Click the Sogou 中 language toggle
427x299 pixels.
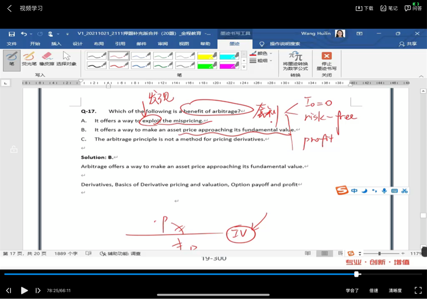click(354, 191)
